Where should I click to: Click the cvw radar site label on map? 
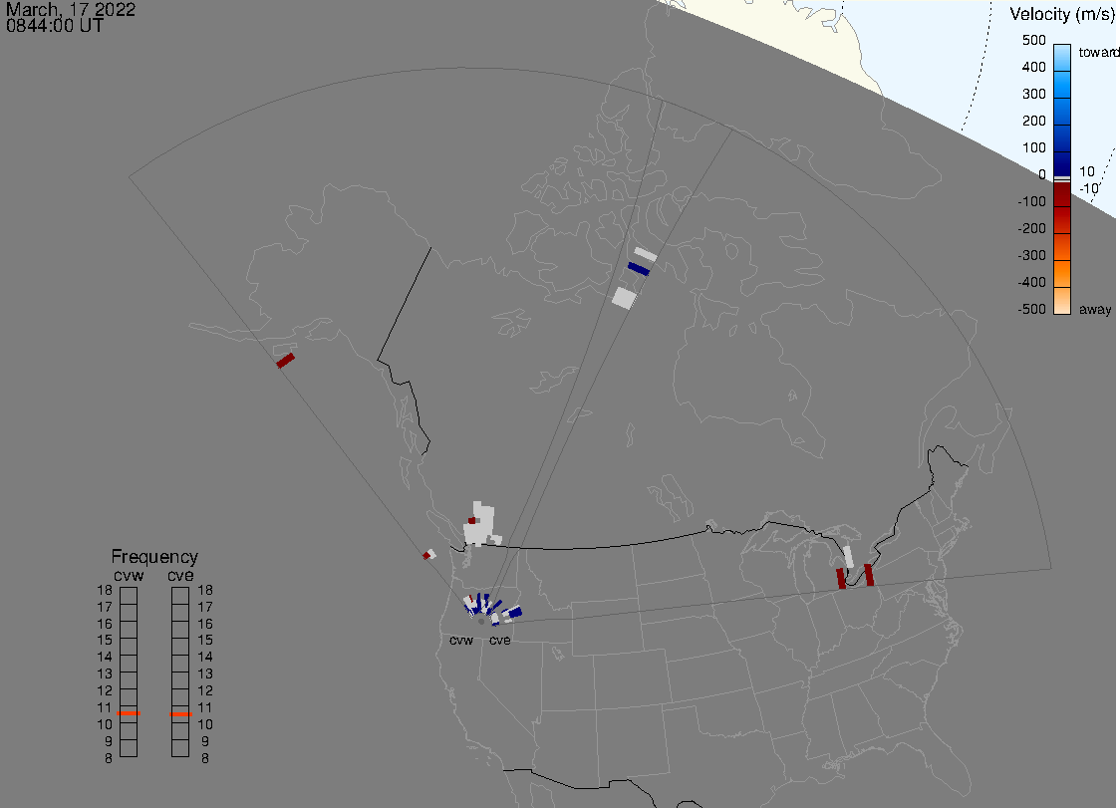coord(461,640)
